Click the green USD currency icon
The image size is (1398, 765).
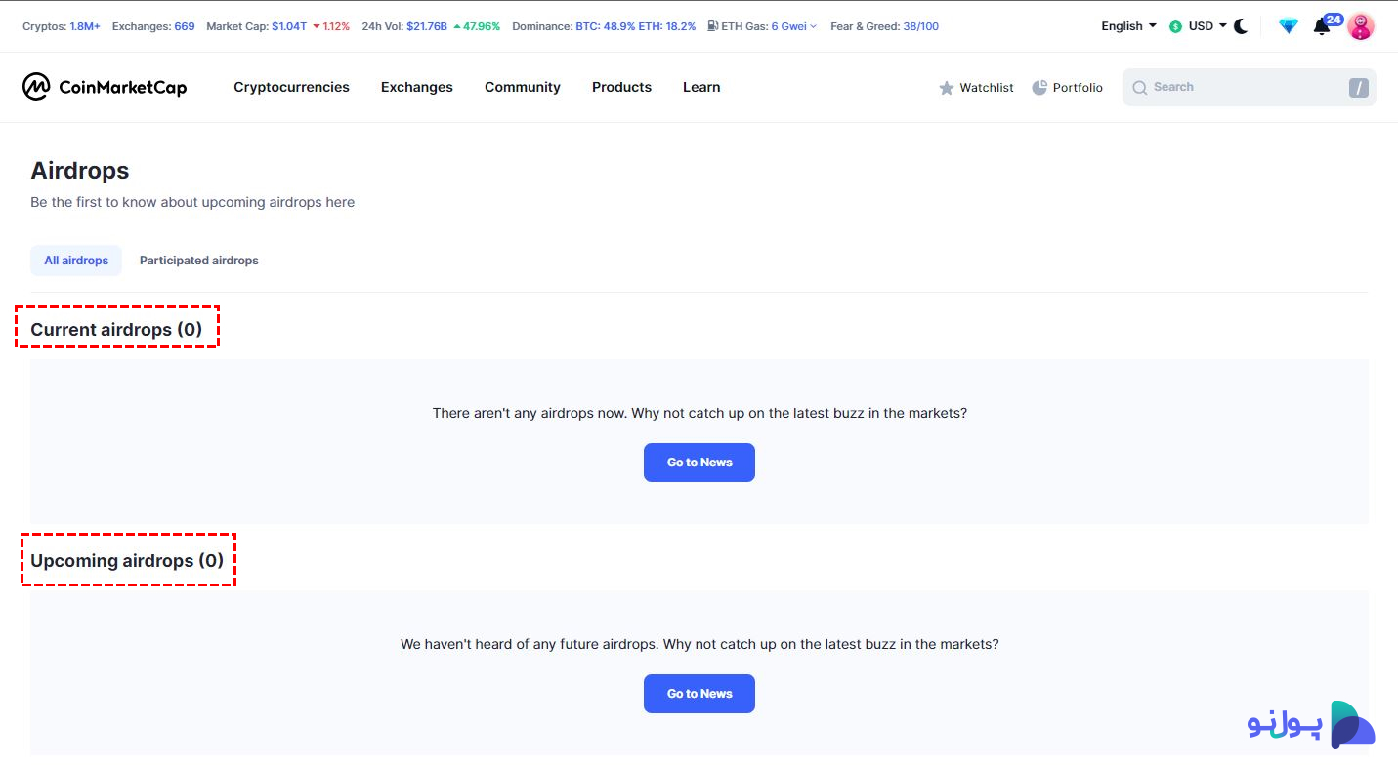1175,26
